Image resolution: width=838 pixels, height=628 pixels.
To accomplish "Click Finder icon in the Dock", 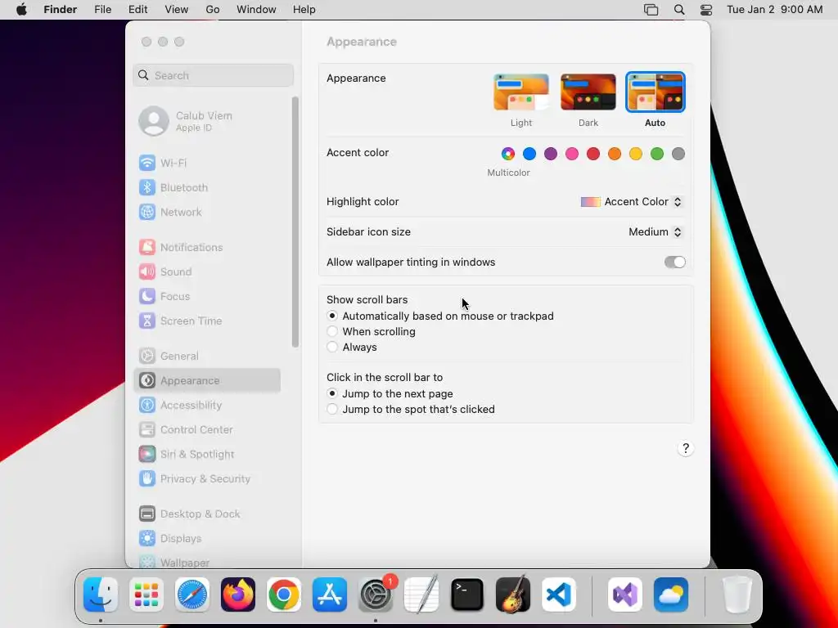I will point(101,594).
